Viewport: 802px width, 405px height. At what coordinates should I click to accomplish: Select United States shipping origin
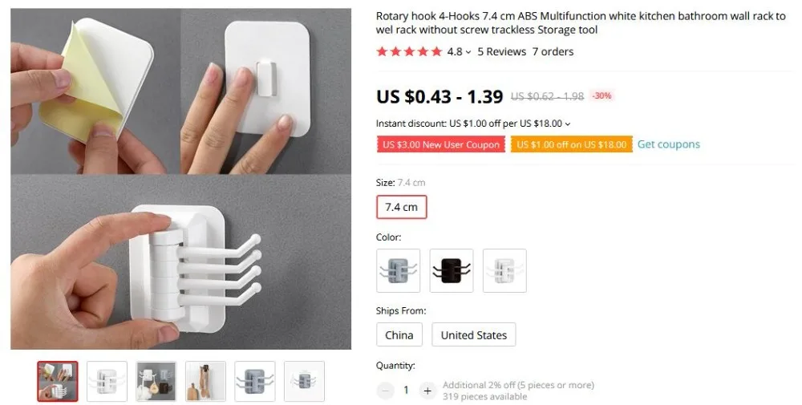coord(474,335)
